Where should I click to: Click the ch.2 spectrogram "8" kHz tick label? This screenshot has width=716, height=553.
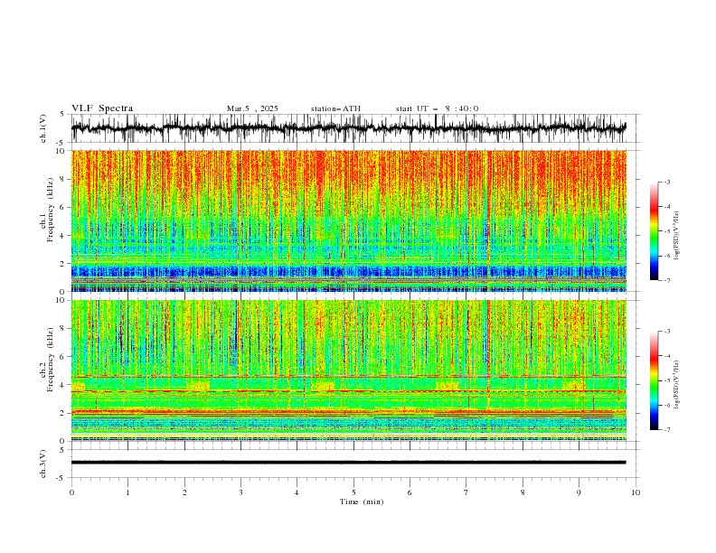tap(63, 329)
